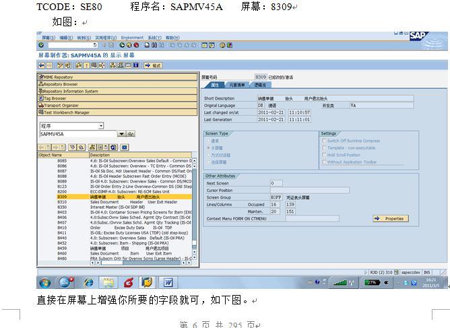Screen dimensions: 450x328
Task: Click the Check syntax icon in application toolbar
Action: click(x=79, y=65)
